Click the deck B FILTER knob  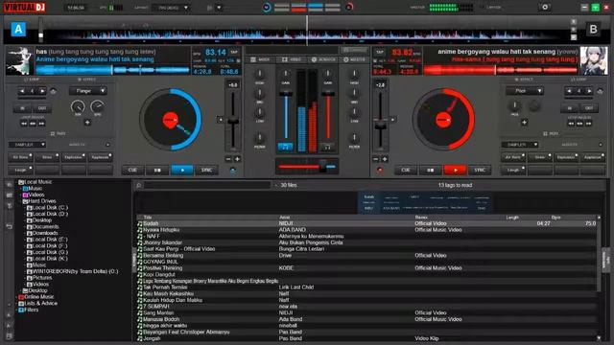click(354, 138)
